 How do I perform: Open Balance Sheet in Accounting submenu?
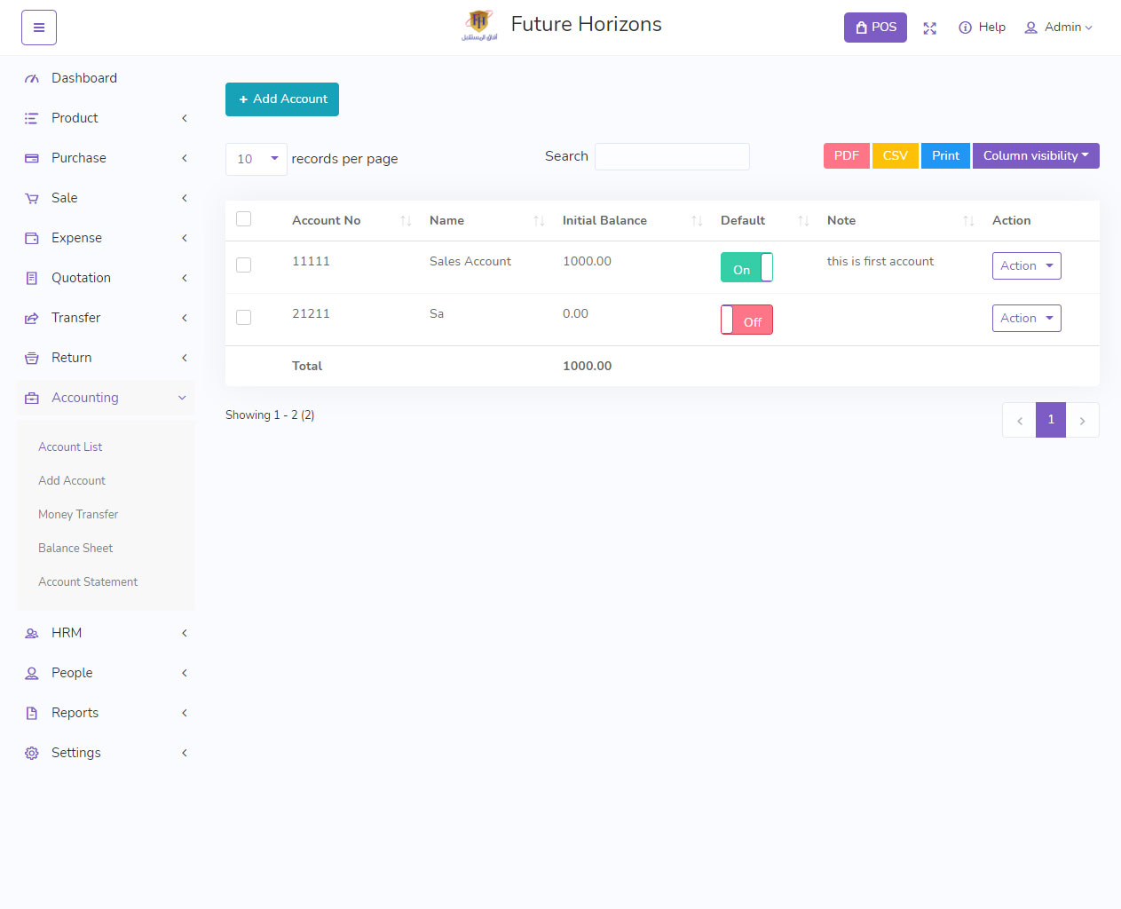coord(75,549)
